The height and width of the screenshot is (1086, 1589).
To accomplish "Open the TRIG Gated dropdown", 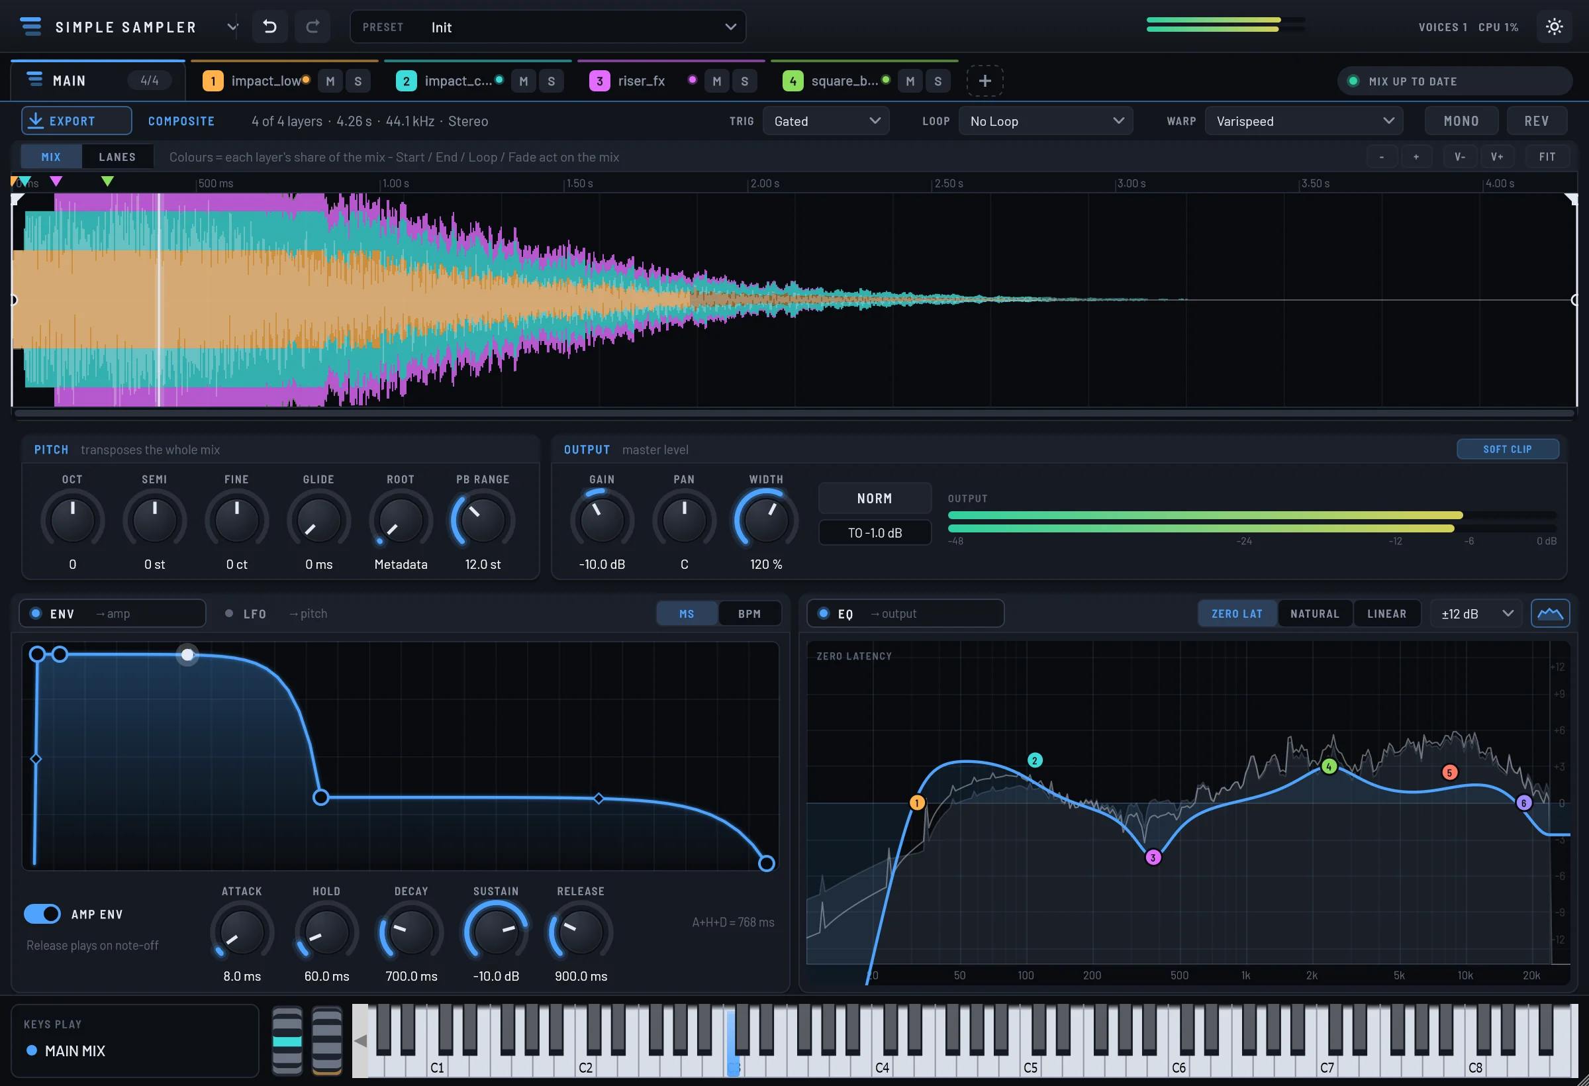I will (826, 121).
